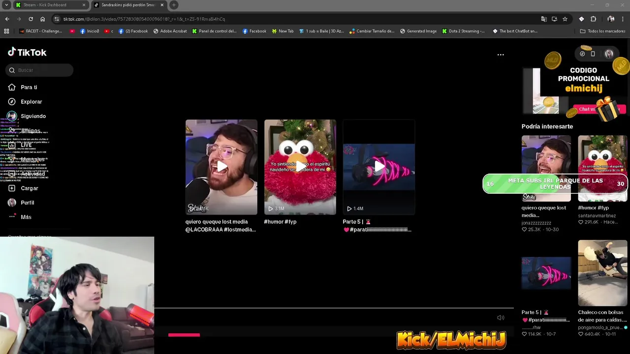This screenshot has width=630, height=354.
Task: Open the santanavmartinez author link
Action: click(597, 215)
